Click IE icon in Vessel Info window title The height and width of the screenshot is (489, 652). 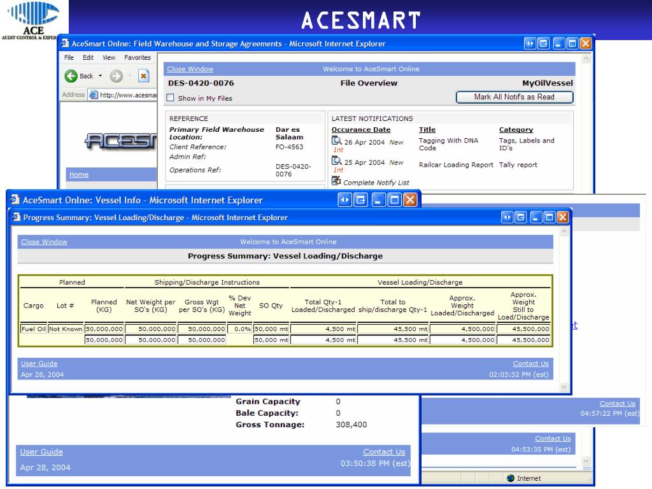pos(15,199)
